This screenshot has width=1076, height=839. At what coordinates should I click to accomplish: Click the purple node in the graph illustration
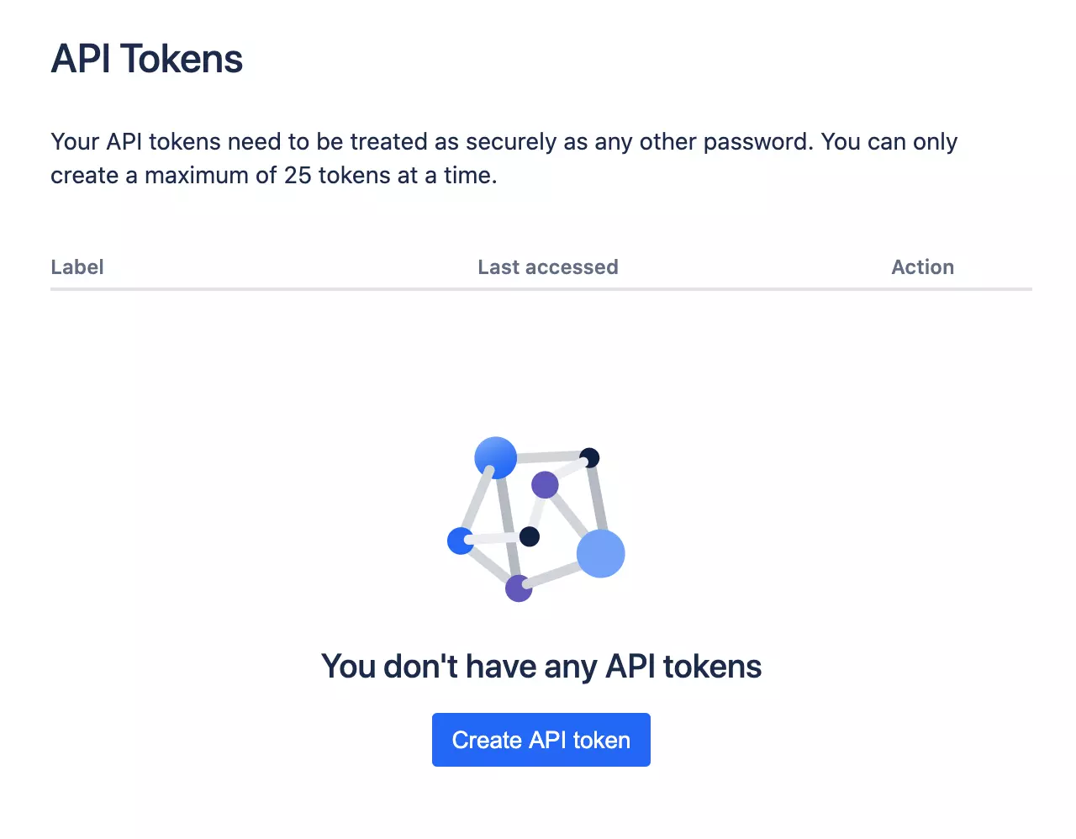(x=546, y=485)
